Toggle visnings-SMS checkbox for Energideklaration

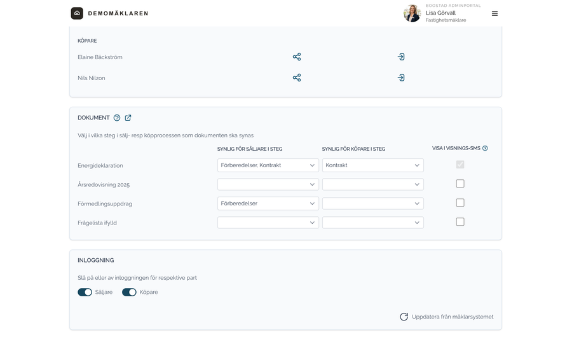click(460, 165)
